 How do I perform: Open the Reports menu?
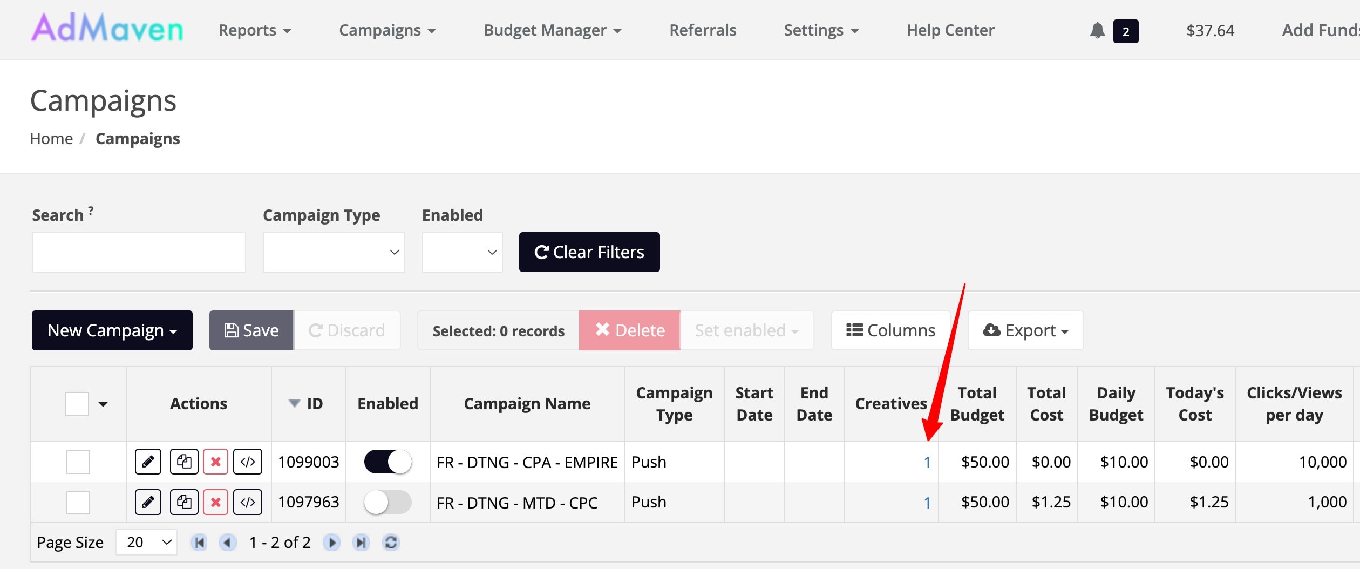pos(254,30)
